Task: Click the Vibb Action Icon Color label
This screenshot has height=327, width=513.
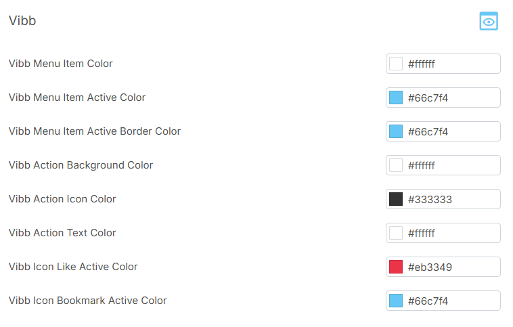Action: pyautogui.click(x=62, y=199)
